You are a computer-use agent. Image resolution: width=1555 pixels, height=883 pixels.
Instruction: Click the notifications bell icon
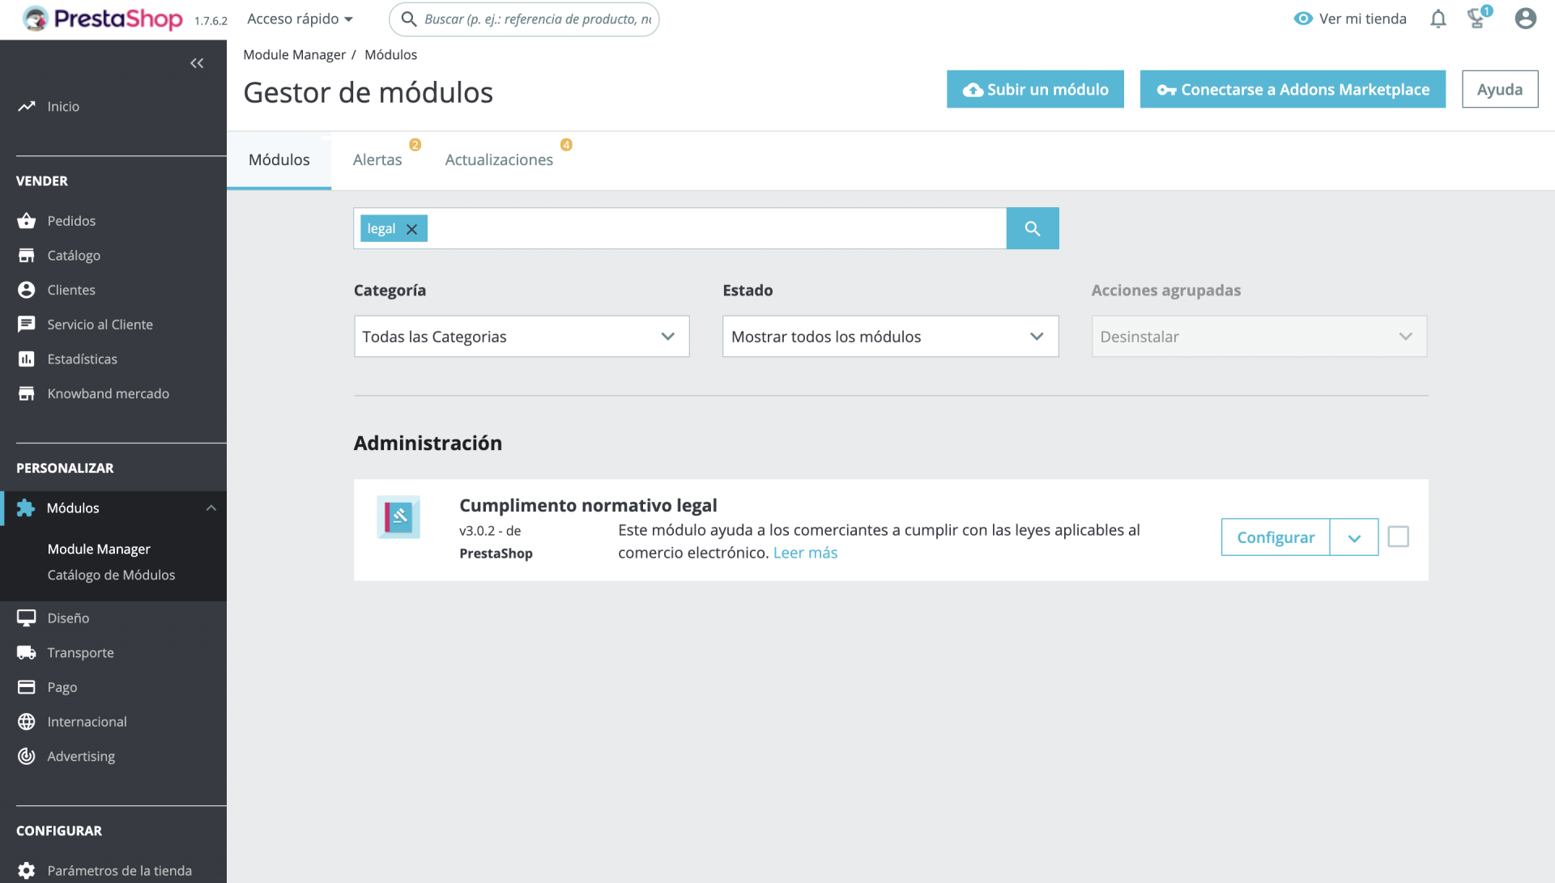[1438, 19]
